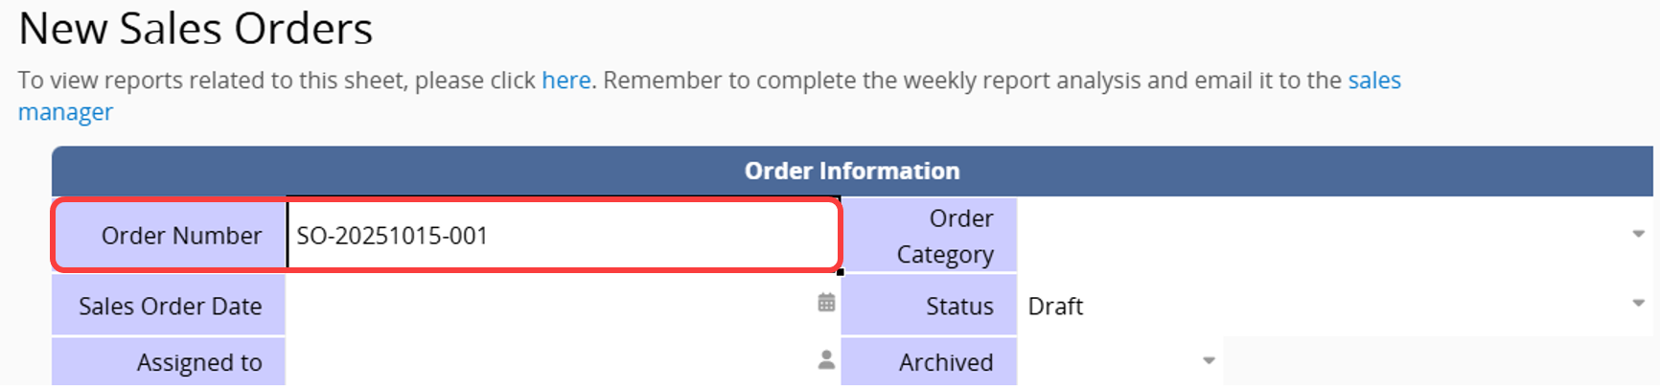Screen dimensions: 1660x390
Task: Click the person icon in Assigned to
Action: (x=826, y=360)
